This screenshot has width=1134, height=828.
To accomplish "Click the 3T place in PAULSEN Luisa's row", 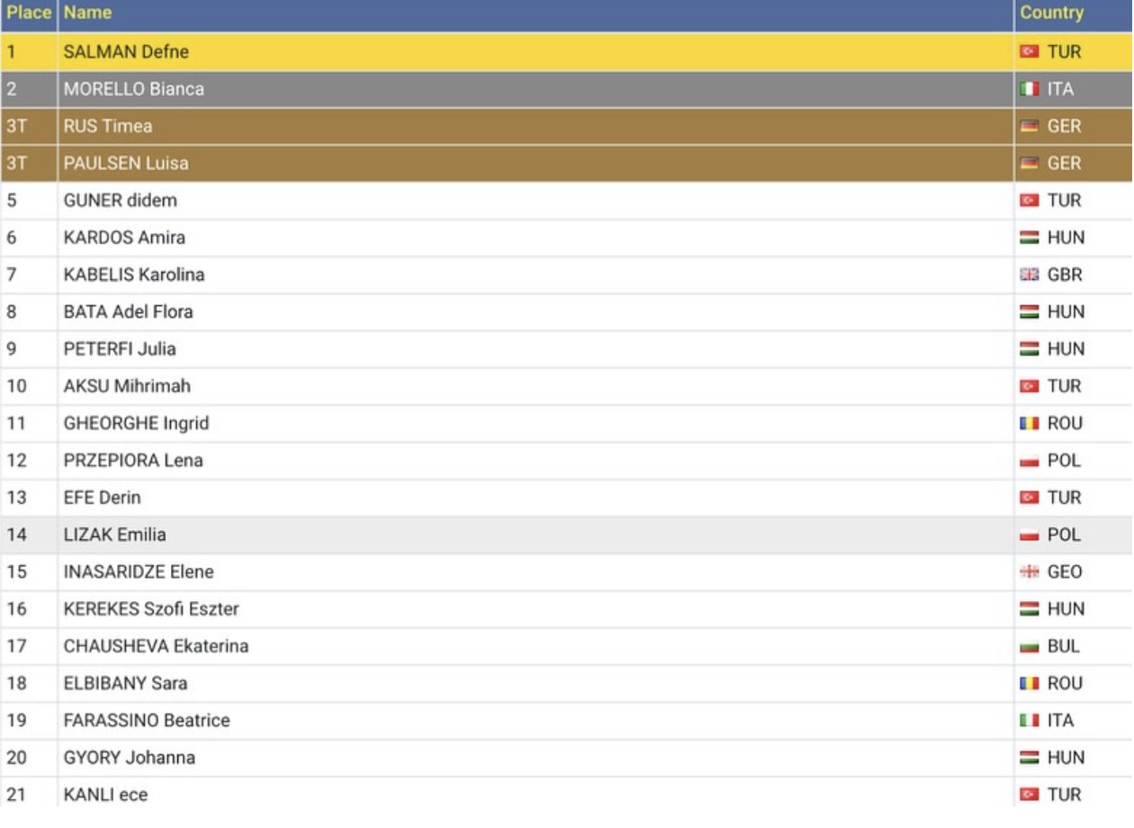I will [x=17, y=164].
